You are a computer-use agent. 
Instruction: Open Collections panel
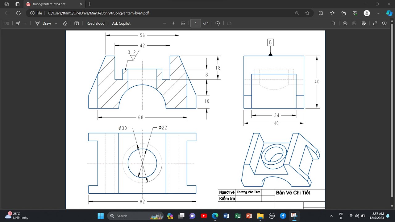coord(343,13)
